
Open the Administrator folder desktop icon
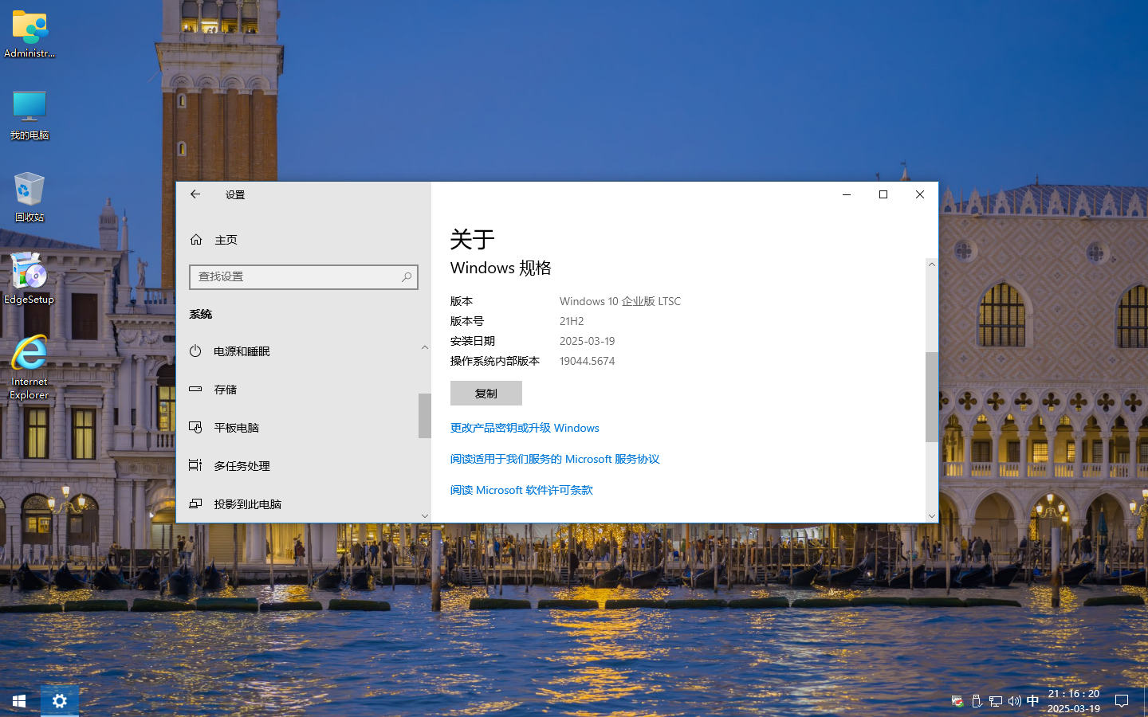[x=29, y=34]
